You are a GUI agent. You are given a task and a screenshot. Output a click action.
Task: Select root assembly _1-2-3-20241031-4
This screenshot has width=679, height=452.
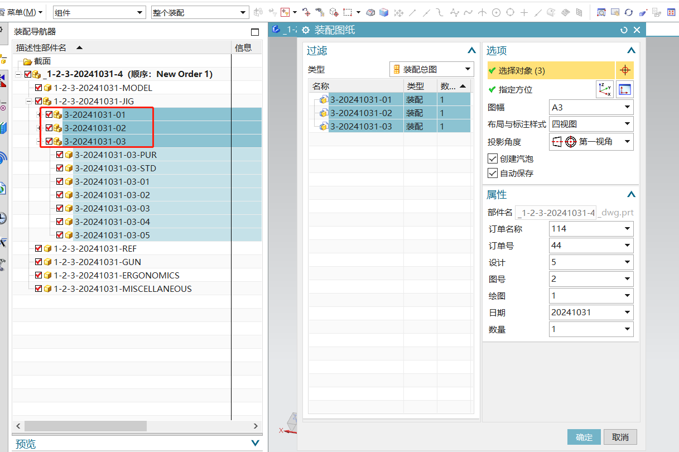click(127, 74)
